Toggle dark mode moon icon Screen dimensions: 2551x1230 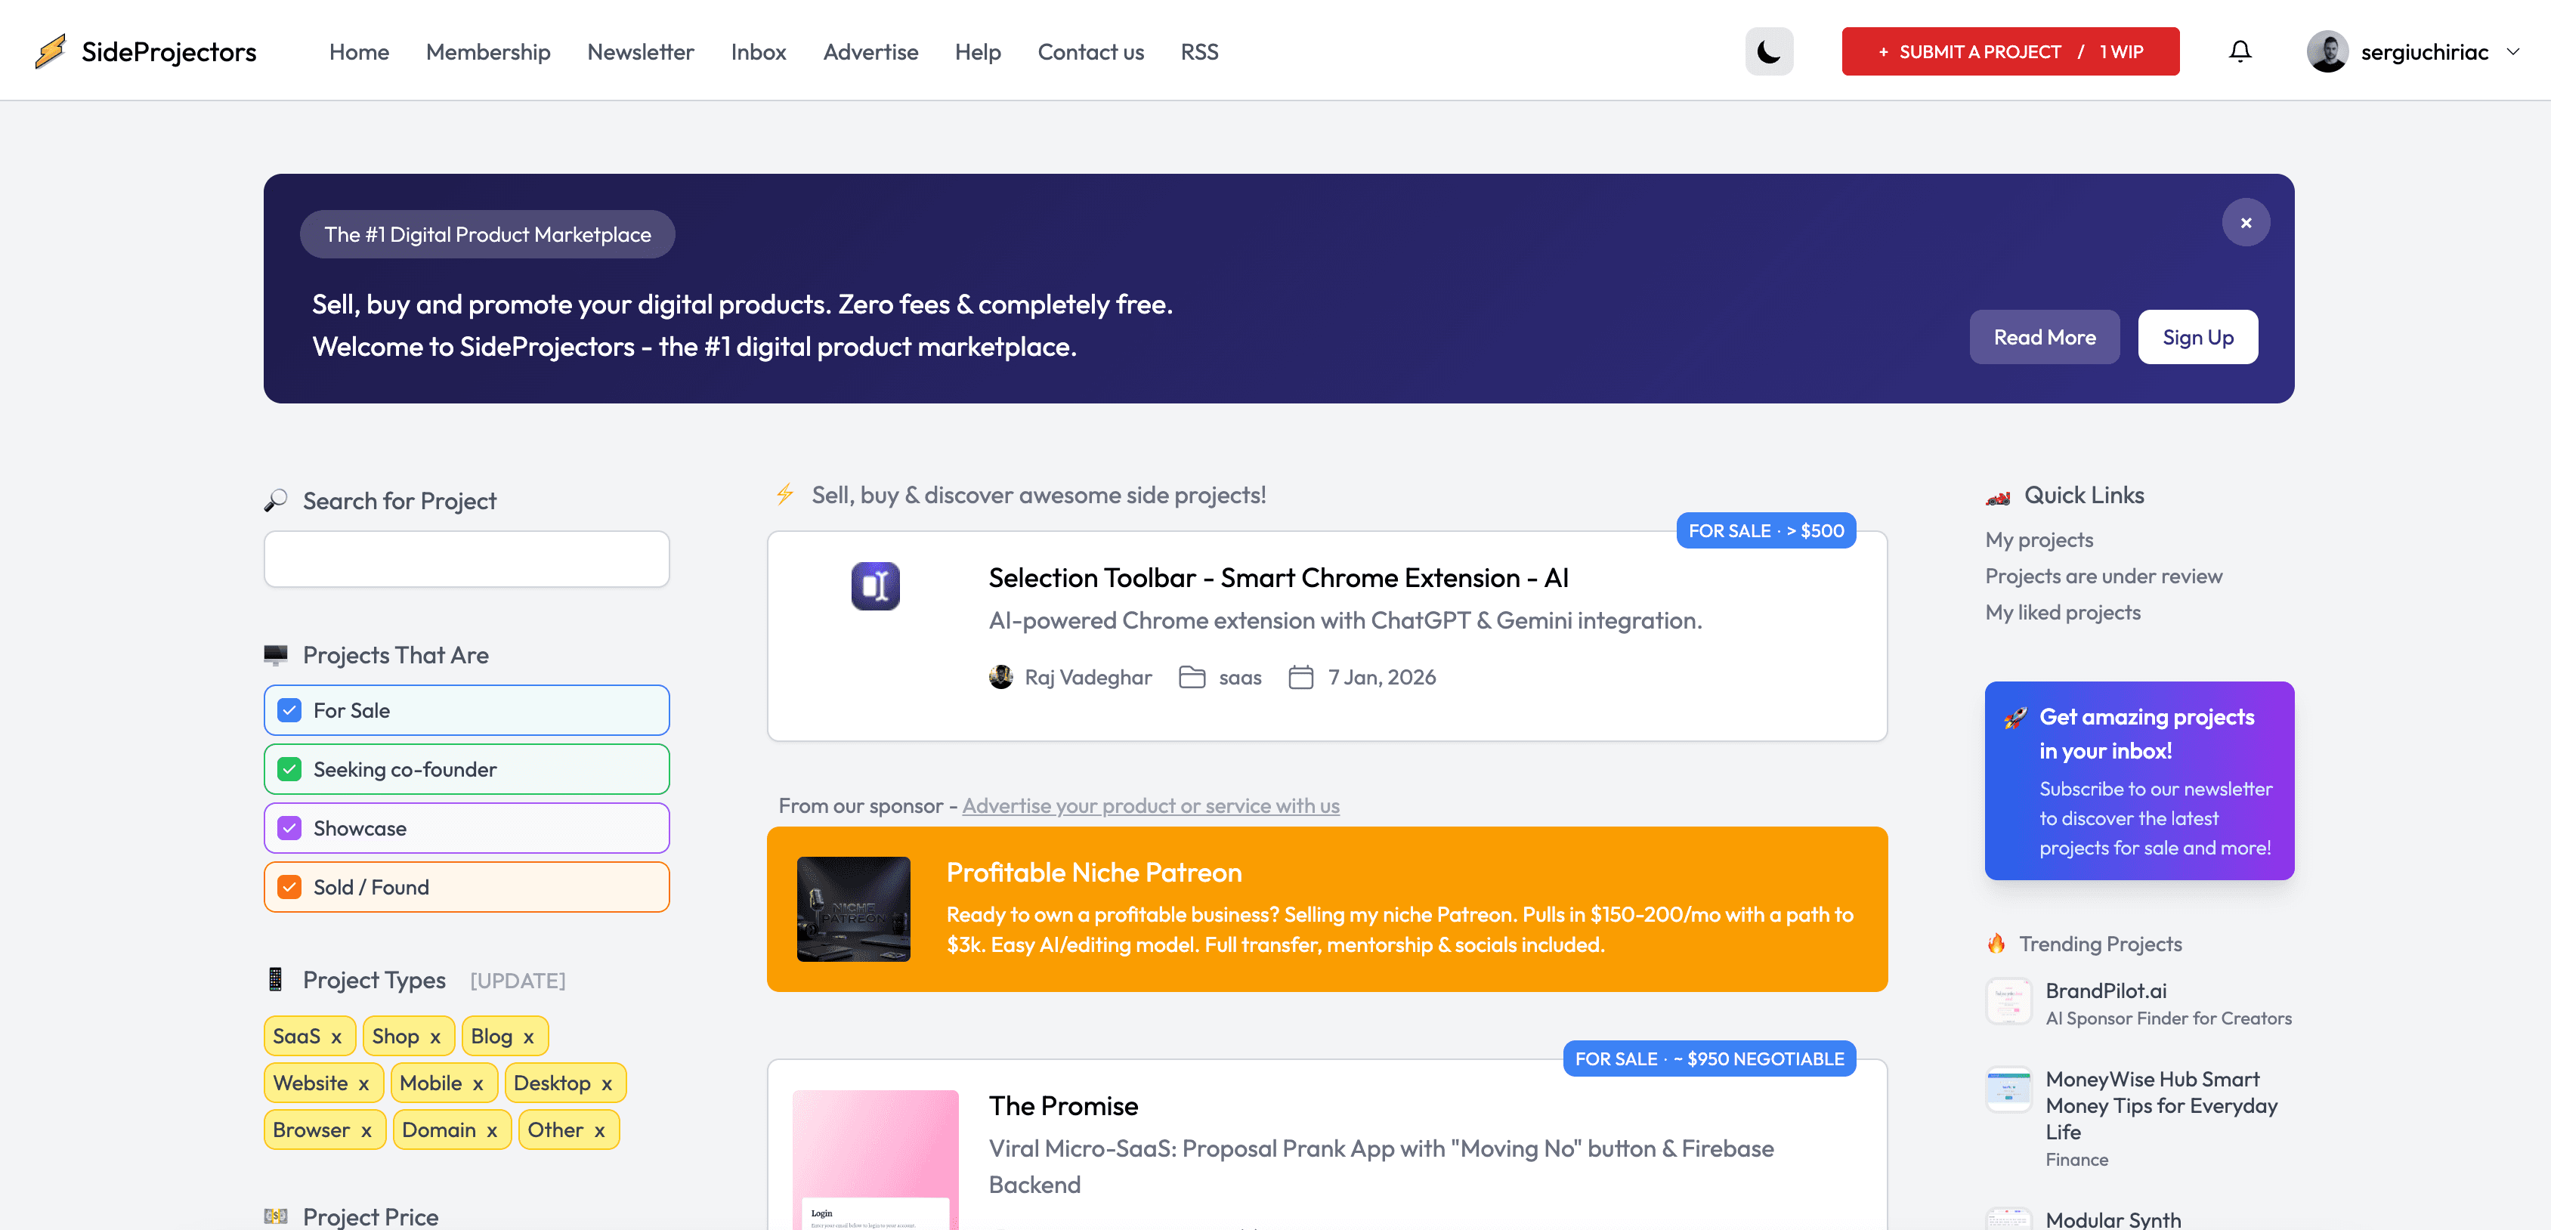point(1769,51)
